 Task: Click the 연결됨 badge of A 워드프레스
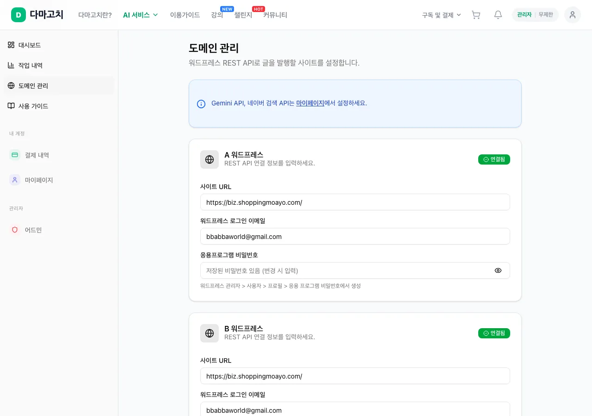pyautogui.click(x=494, y=159)
